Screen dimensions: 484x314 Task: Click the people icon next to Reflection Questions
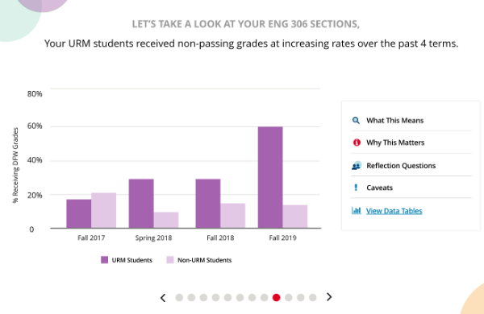click(357, 166)
